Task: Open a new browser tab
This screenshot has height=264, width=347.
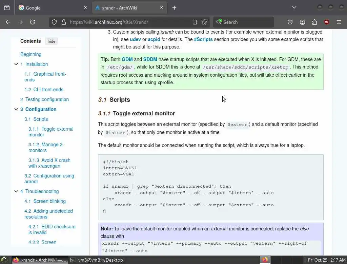Action: [x=175, y=8]
